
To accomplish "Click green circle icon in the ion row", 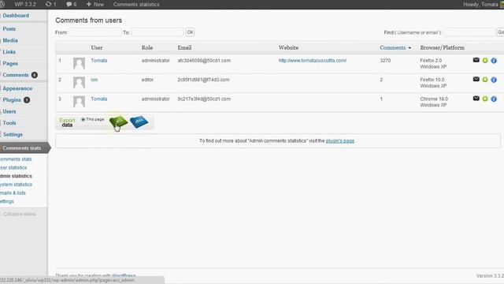I will 485,80.
